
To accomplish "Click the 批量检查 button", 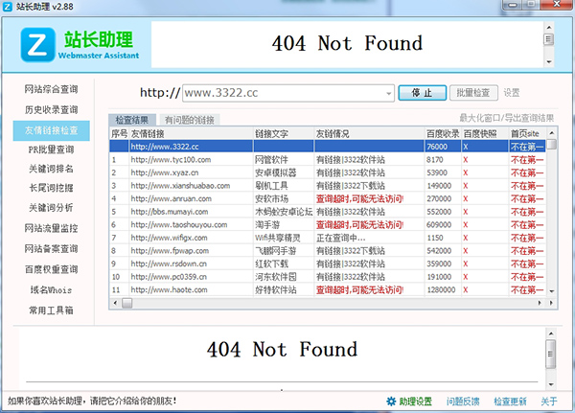I will pyautogui.click(x=473, y=93).
